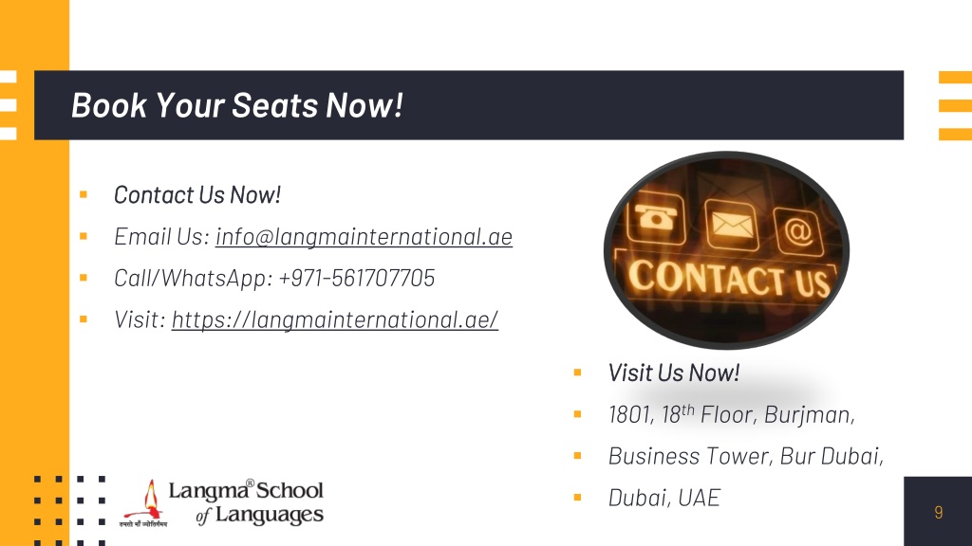Viewport: 972px width, 546px height.
Task: Click the orange bullet beside Email Us
Action: (84, 236)
